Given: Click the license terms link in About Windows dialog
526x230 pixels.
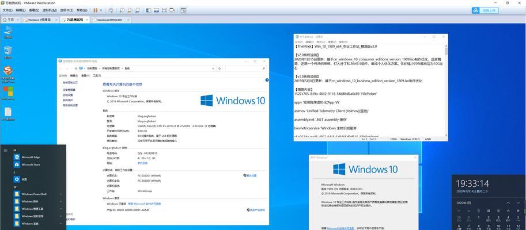Looking at the screenshot, I should coord(340,228).
